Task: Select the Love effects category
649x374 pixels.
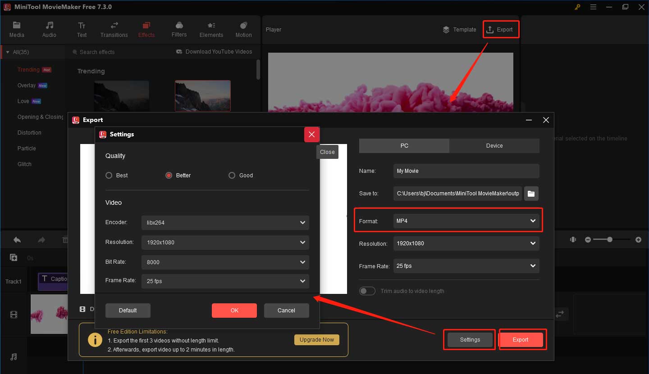Action: point(23,101)
